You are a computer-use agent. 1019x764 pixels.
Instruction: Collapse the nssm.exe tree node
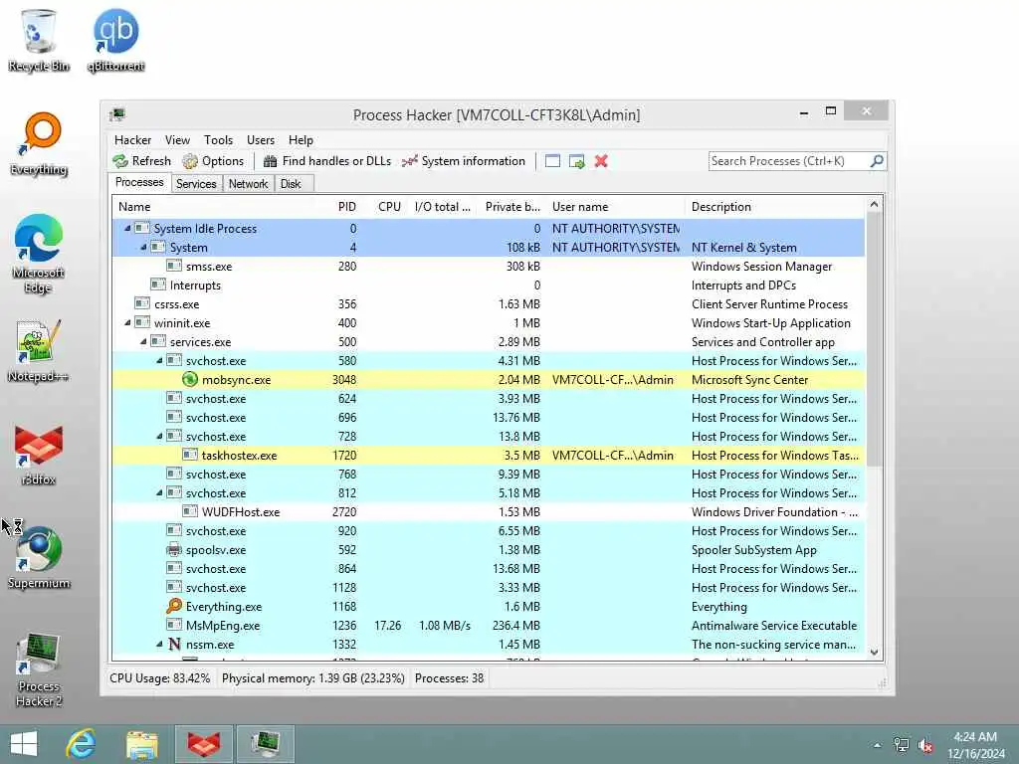(159, 644)
